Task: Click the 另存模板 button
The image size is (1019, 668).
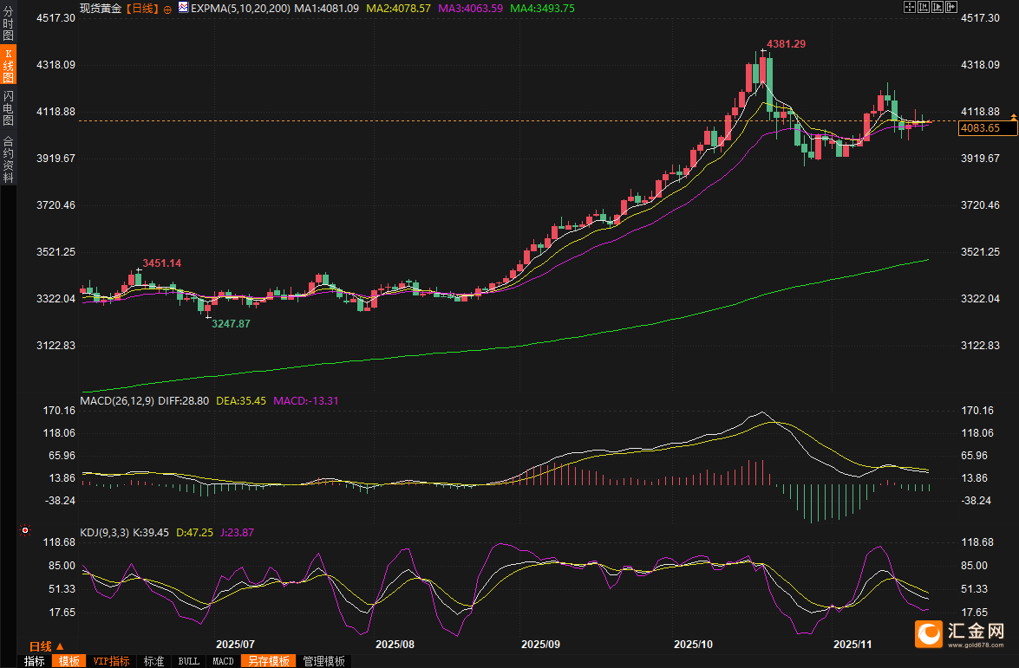Action: point(268,661)
